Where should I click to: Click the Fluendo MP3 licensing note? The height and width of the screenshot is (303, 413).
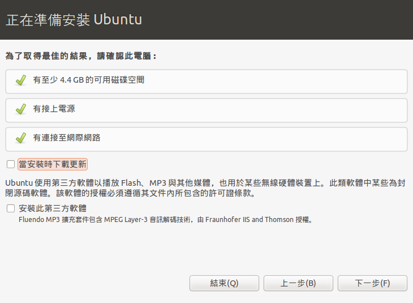[x=166, y=220]
